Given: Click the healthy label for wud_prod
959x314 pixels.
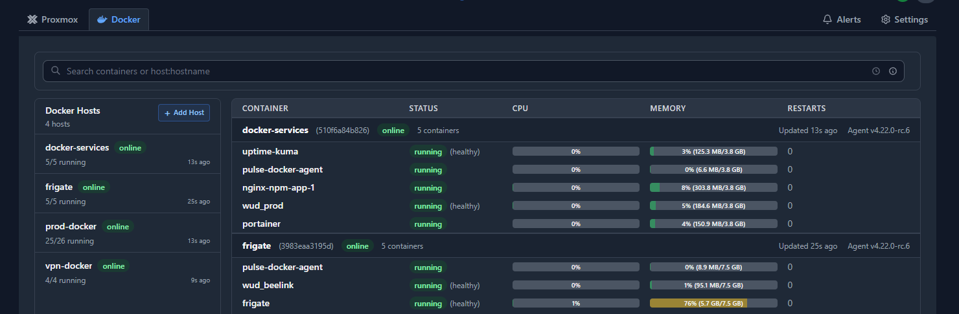Looking at the screenshot, I should [x=465, y=205].
